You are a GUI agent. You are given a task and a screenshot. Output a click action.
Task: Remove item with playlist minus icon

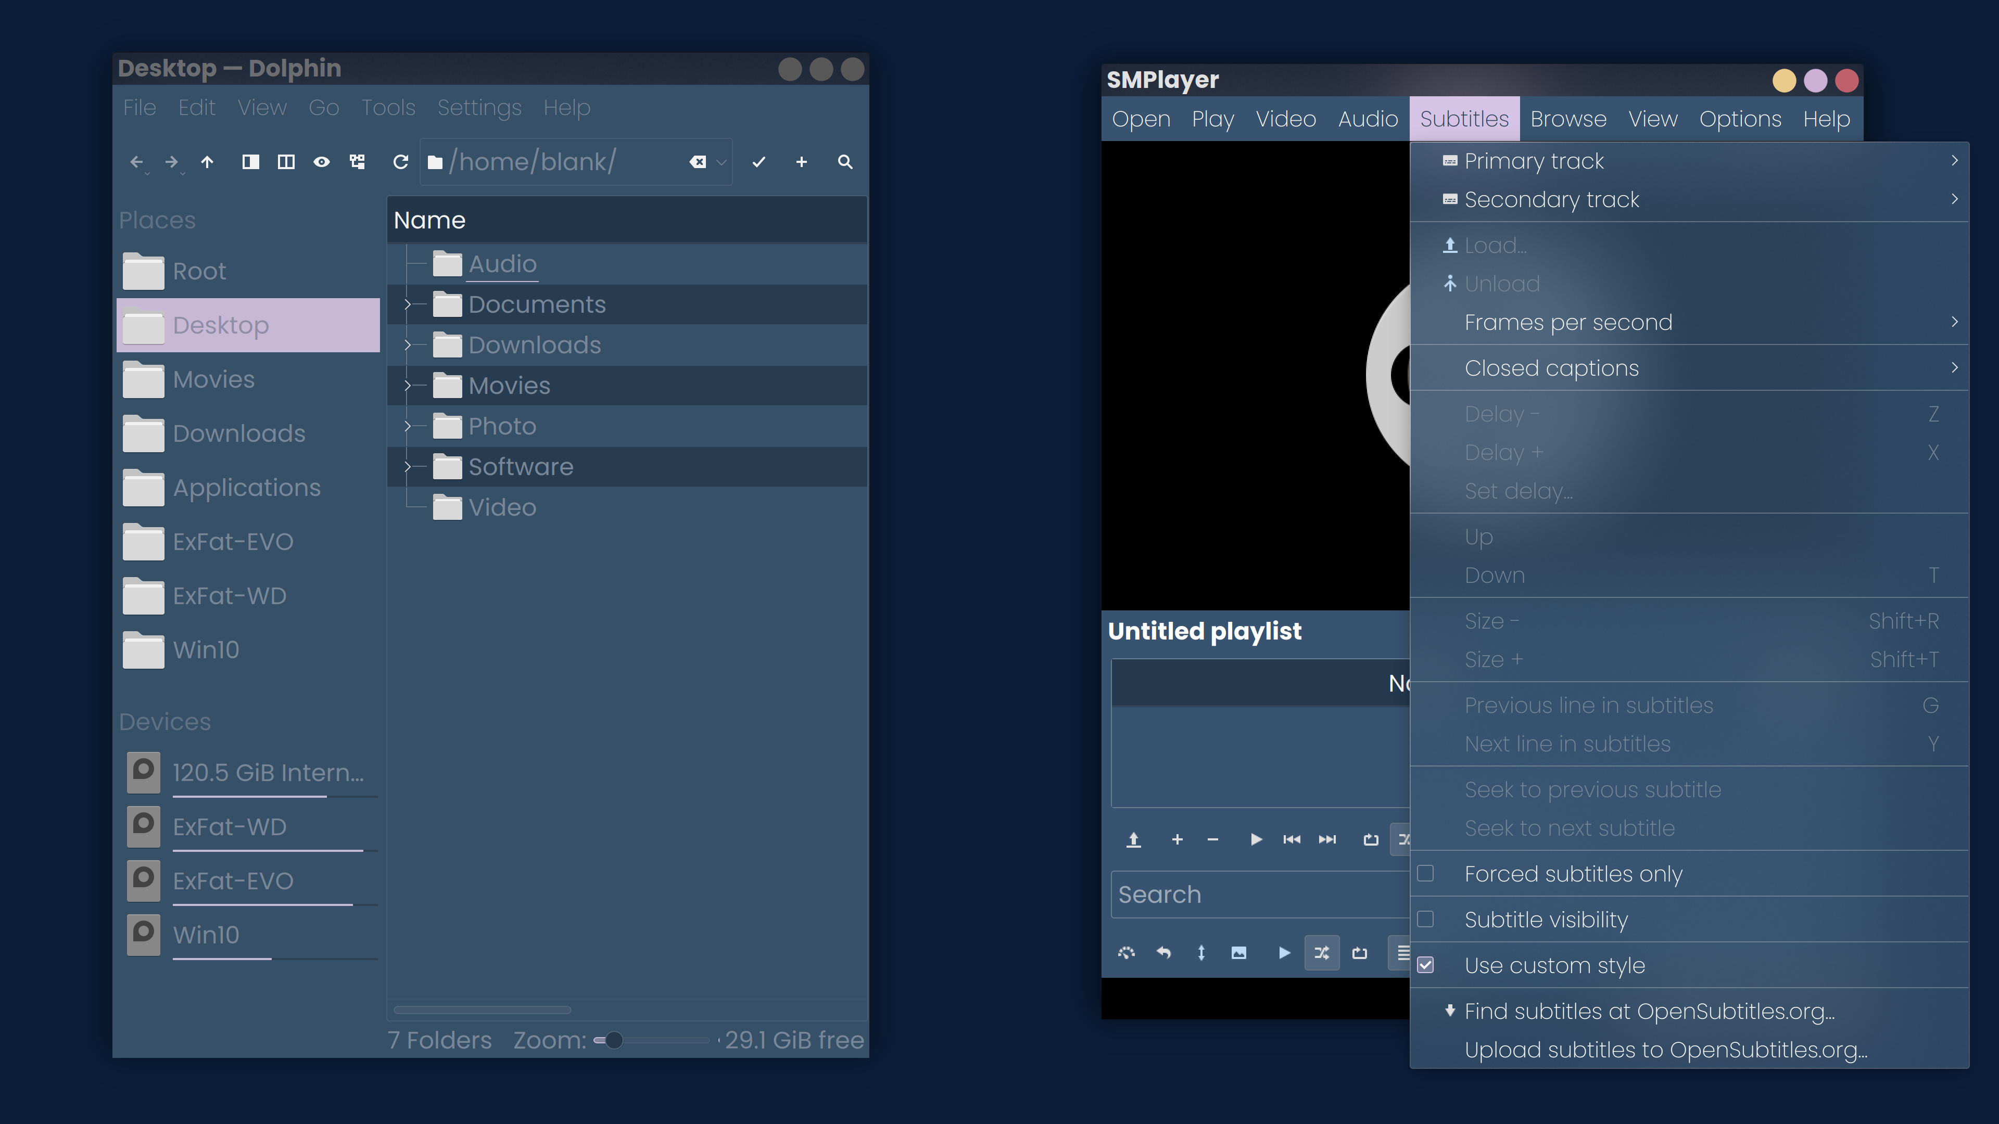coord(1213,839)
